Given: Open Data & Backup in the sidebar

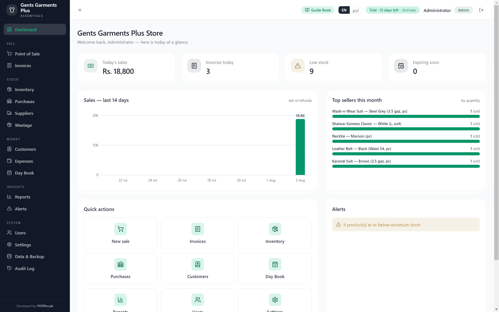Looking at the screenshot, I should coord(35,257).
